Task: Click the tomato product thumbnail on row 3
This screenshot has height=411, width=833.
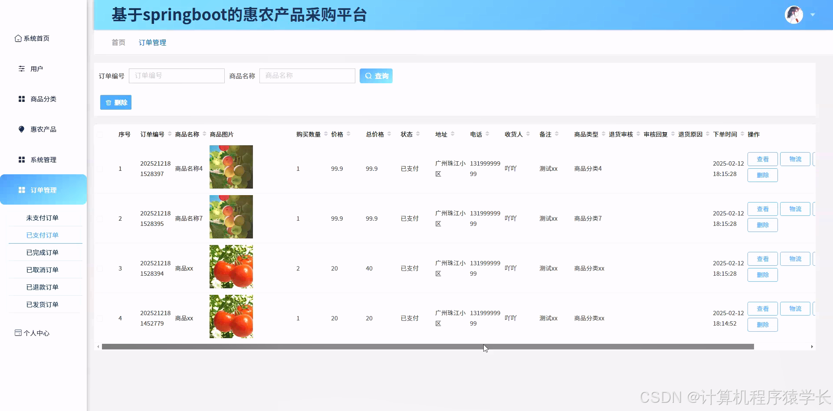Action: 231,266
